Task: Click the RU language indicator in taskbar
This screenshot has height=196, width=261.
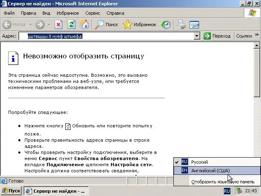Action: pyautogui.click(x=227, y=191)
